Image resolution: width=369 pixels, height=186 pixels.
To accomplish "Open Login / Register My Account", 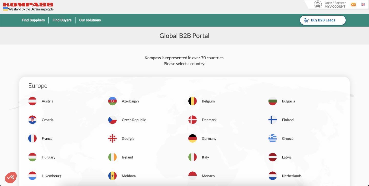I will tap(335, 5).
